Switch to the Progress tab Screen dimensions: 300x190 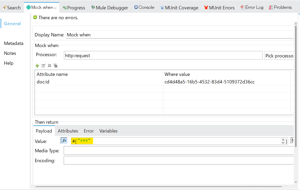74,8
